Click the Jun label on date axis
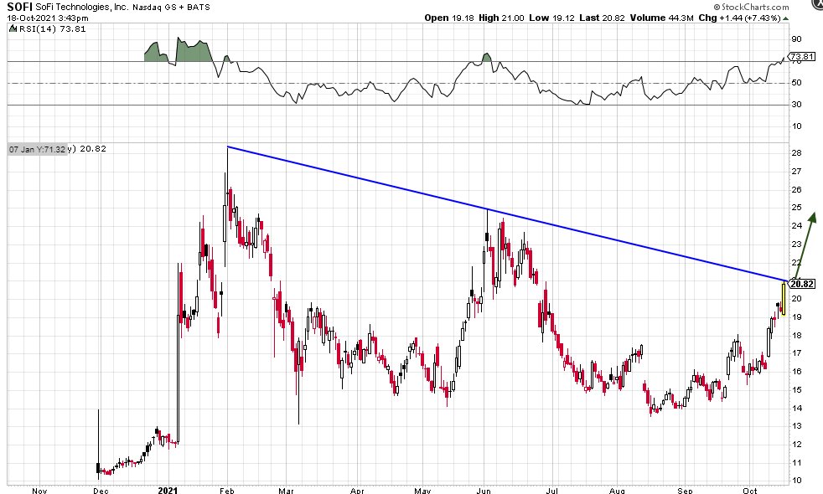 point(484,491)
